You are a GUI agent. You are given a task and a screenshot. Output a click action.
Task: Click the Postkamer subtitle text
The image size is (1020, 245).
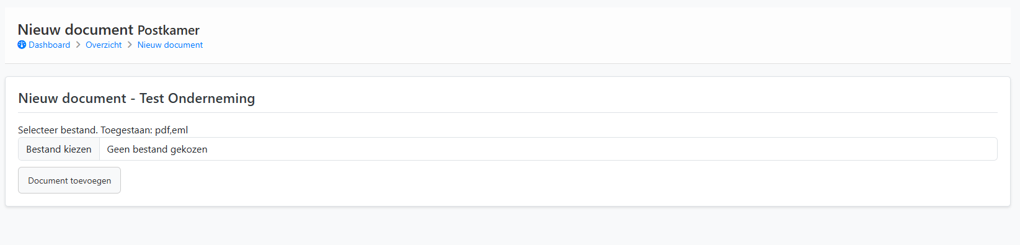(169, 30)
